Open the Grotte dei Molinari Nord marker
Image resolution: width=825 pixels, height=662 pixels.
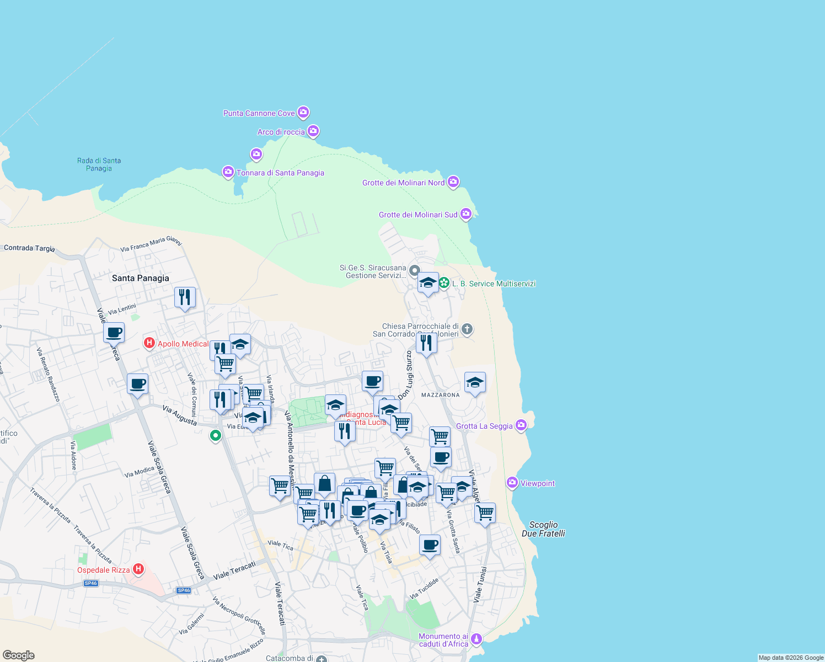click(x=453, y=182)
